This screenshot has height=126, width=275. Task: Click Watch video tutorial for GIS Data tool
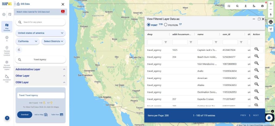33,12
